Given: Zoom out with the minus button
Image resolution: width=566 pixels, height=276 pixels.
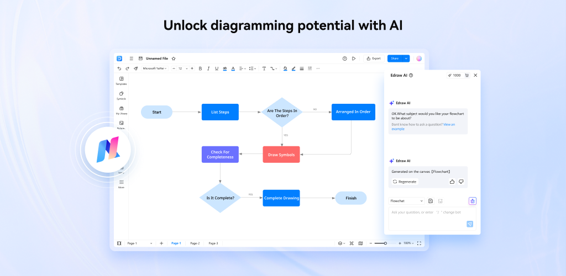Looking at the screenshot, I should [x=371, y=243].
